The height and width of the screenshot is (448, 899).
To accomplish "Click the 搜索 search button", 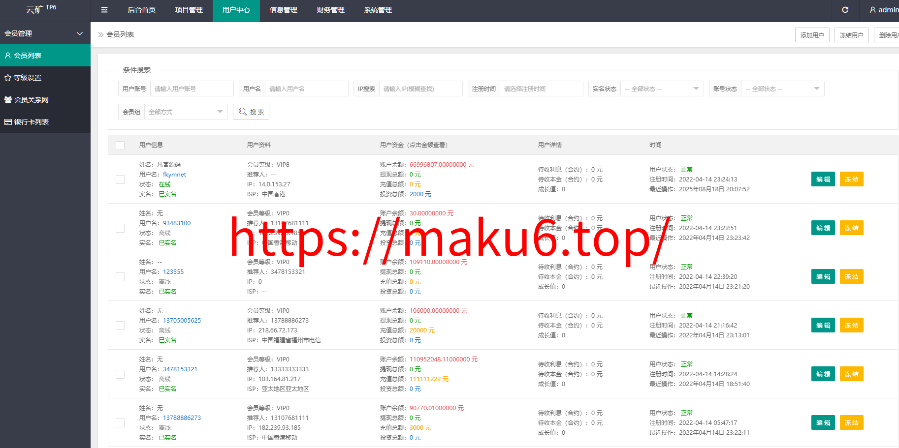I will tap(251, 112).
